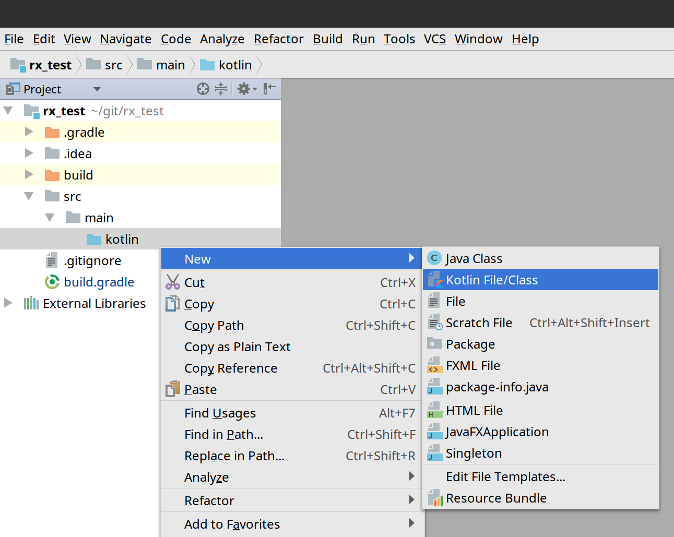Open the Refactor submenu arrow in context menu
This screenshot has width=674, height=537.
[x=412, y=500]
